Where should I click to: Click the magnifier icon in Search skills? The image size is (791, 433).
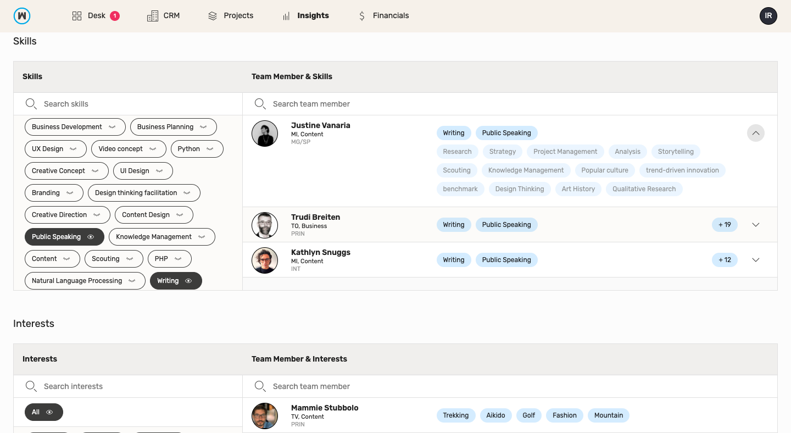pyautogui.click(x=31, y=104)
